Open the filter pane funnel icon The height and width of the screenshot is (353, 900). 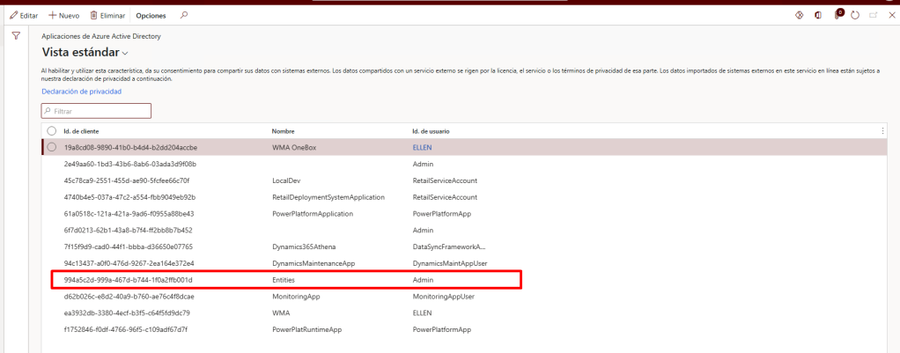click(x=15, y=36)
